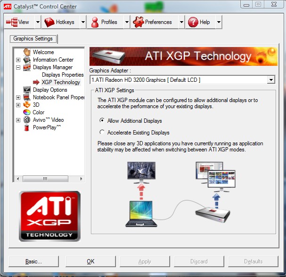The image size is (286, 277).
Task: Click the tree horizontal scrollbar thumb
Action: (45, 179)
